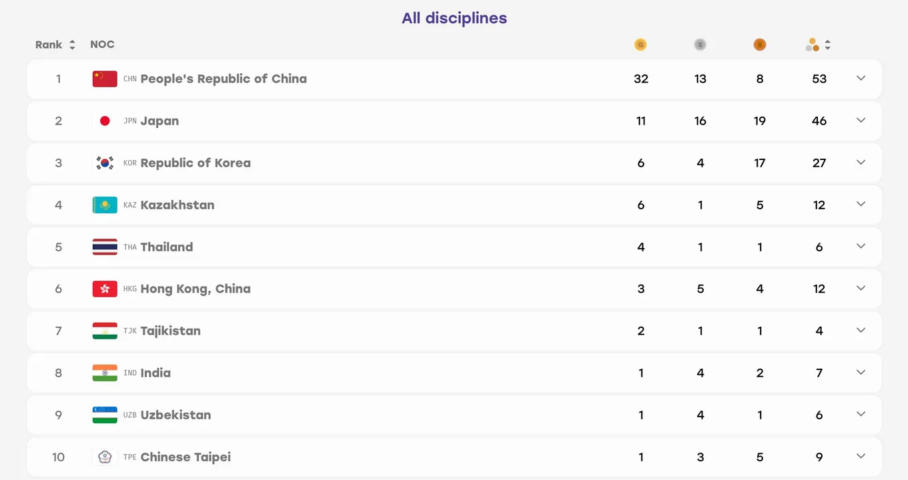Image resolution: width=908 pixels, height=480 pixels.
Task: Open the Japan country link
Action: (160, 121)
